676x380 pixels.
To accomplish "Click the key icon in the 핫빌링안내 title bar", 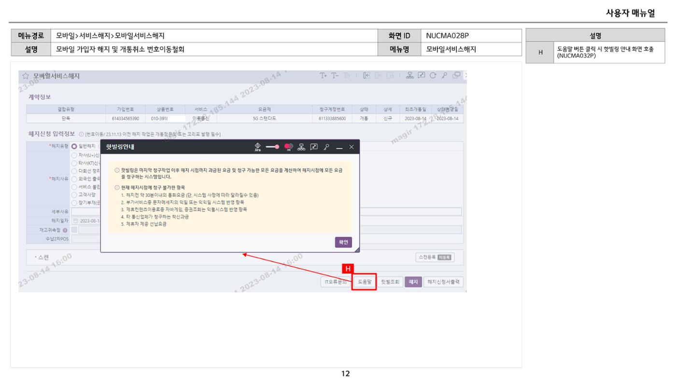I will click(x=326, y=147).
